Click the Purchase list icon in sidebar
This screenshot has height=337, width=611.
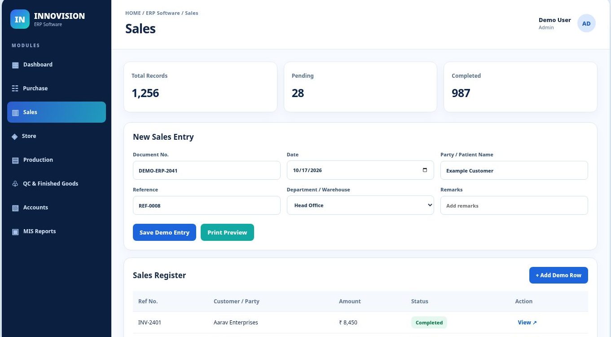[15, 89]
